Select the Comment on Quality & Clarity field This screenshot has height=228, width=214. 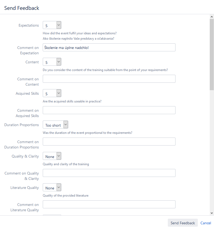click(109, 173)
